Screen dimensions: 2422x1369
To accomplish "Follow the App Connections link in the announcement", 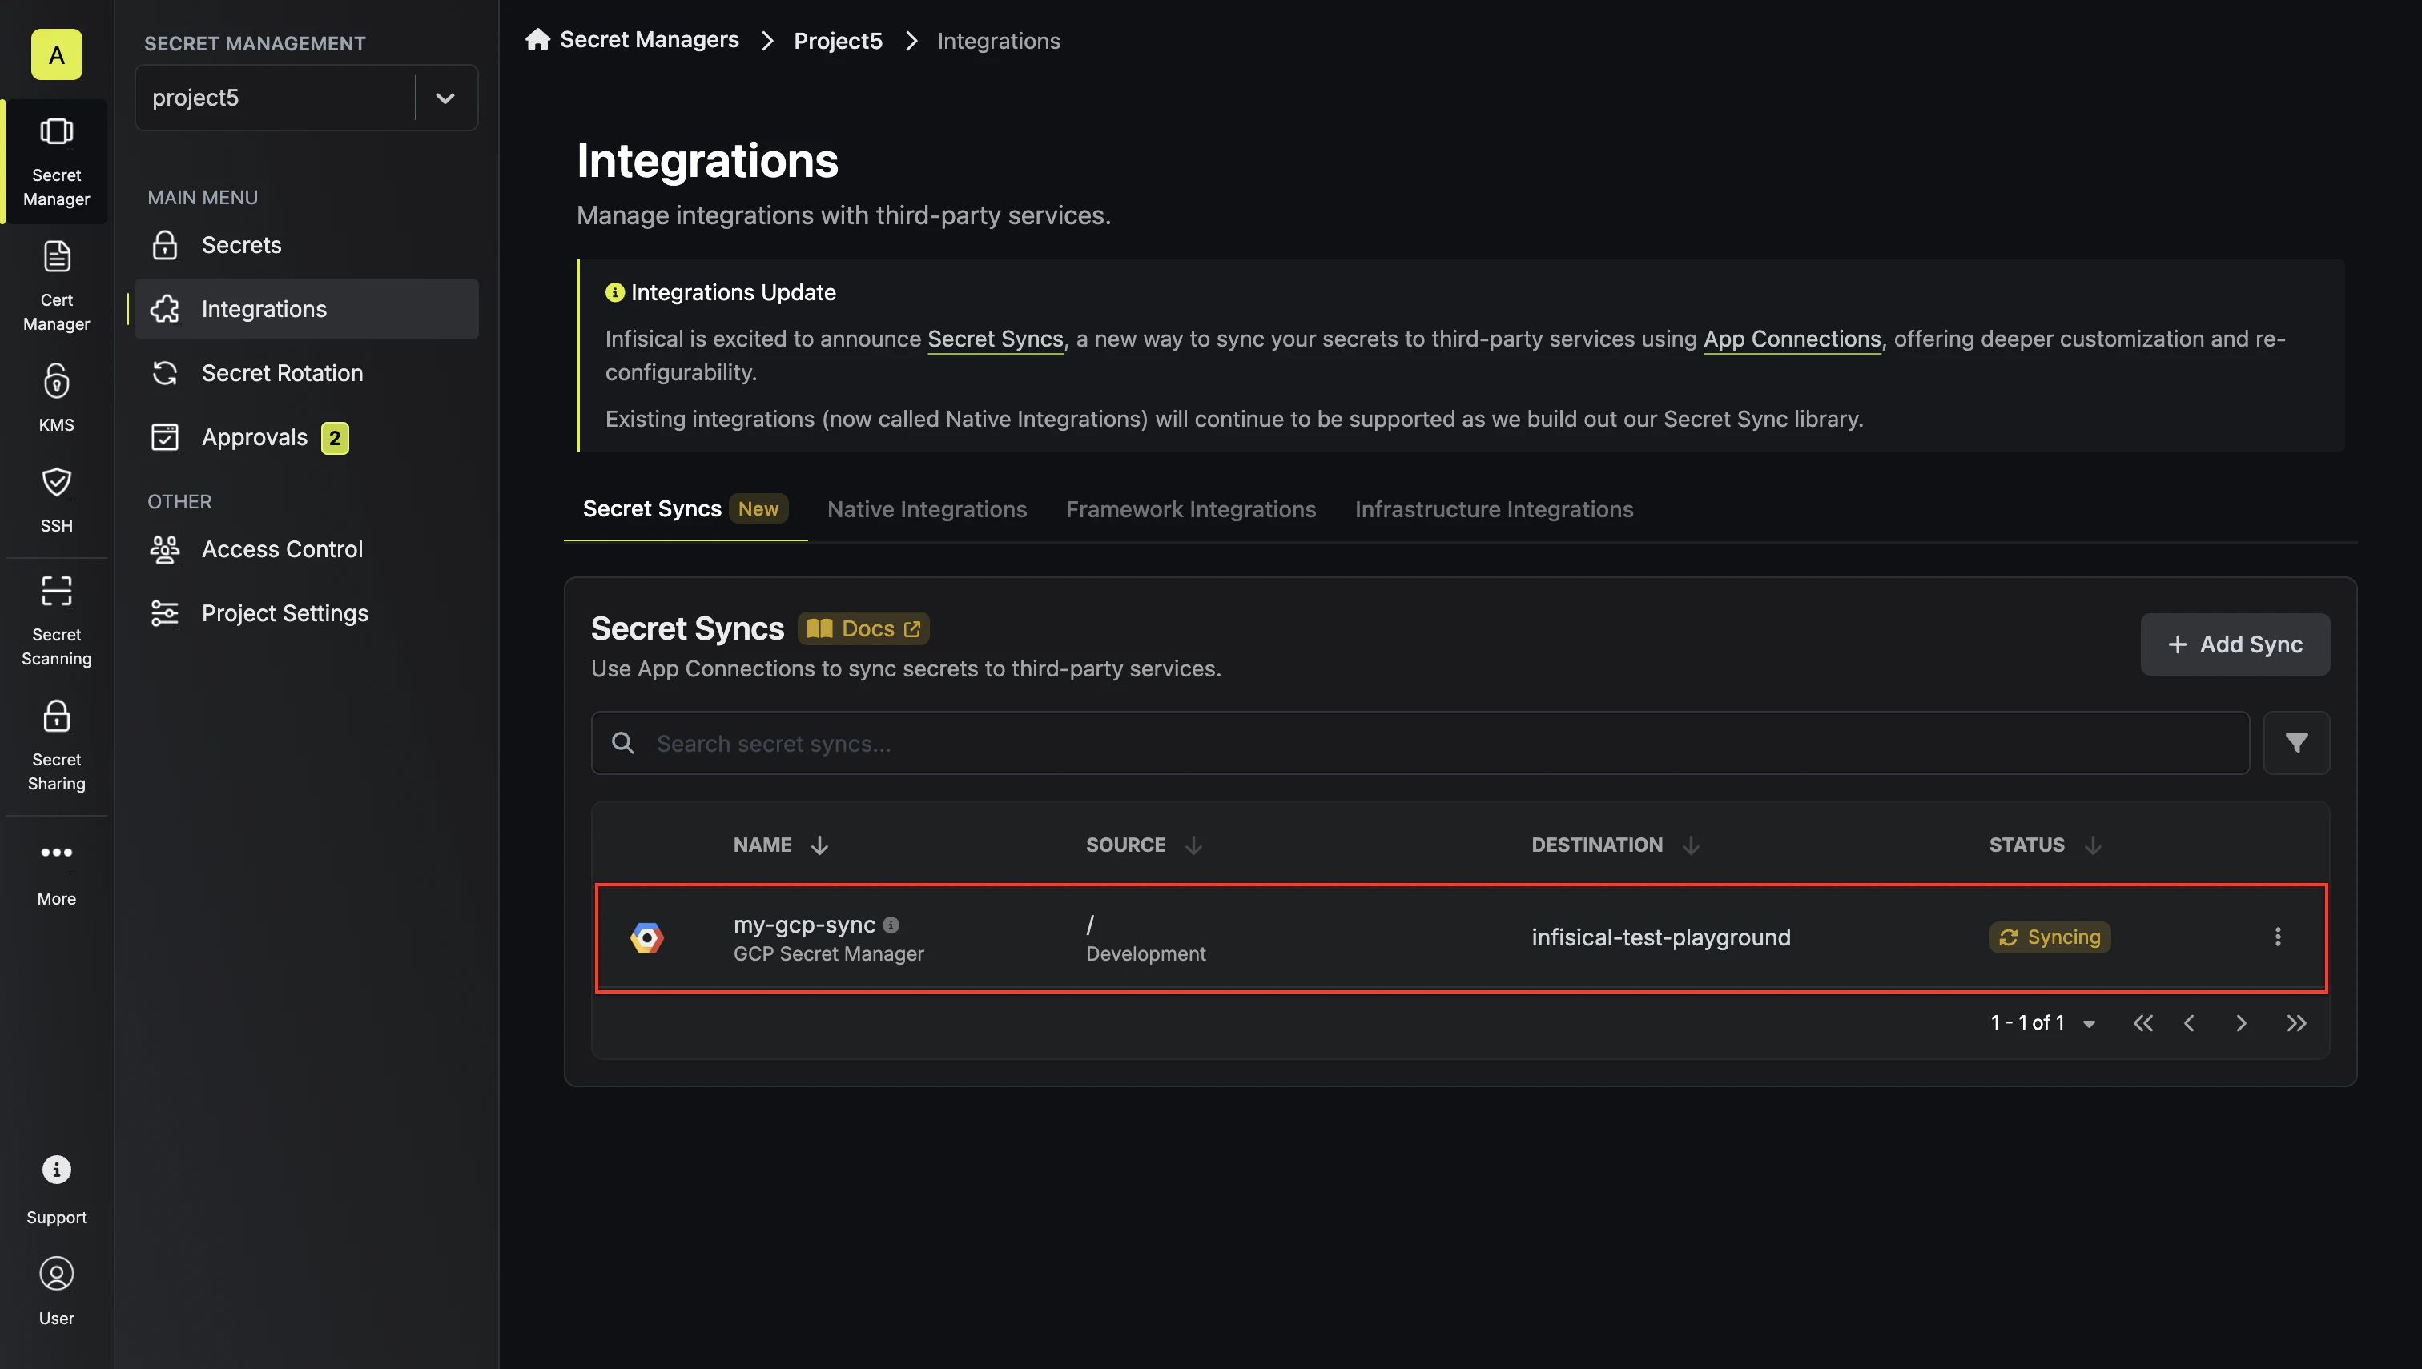I will (1792, 339).
